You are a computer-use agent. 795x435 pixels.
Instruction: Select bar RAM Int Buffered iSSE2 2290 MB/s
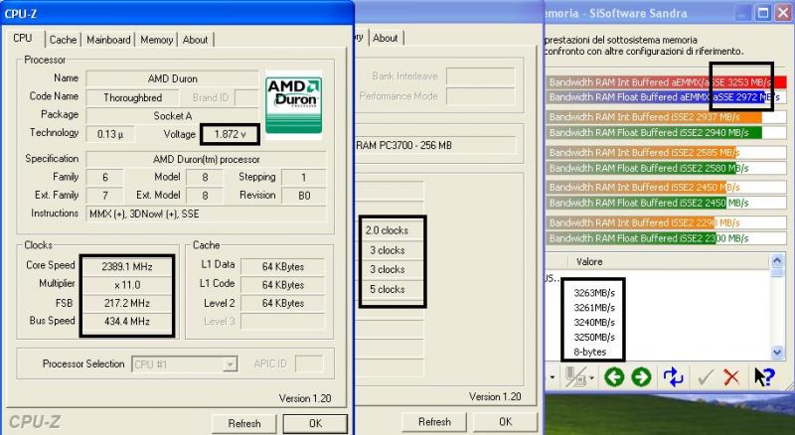[x=666, y=222]
